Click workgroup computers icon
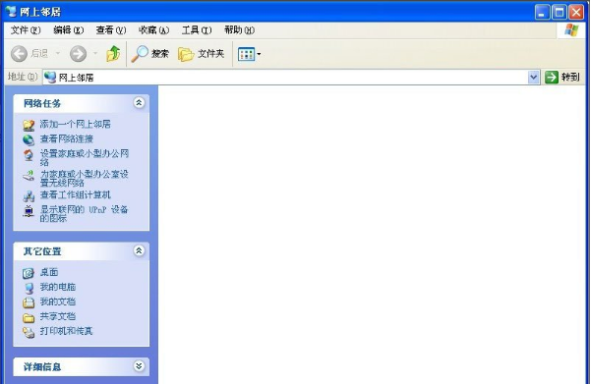The image size is (591, 384). coord(29,195)
